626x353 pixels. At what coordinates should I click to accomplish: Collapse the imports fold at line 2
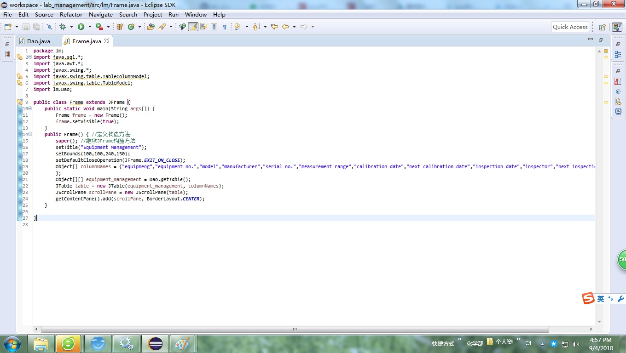(30, 57)
